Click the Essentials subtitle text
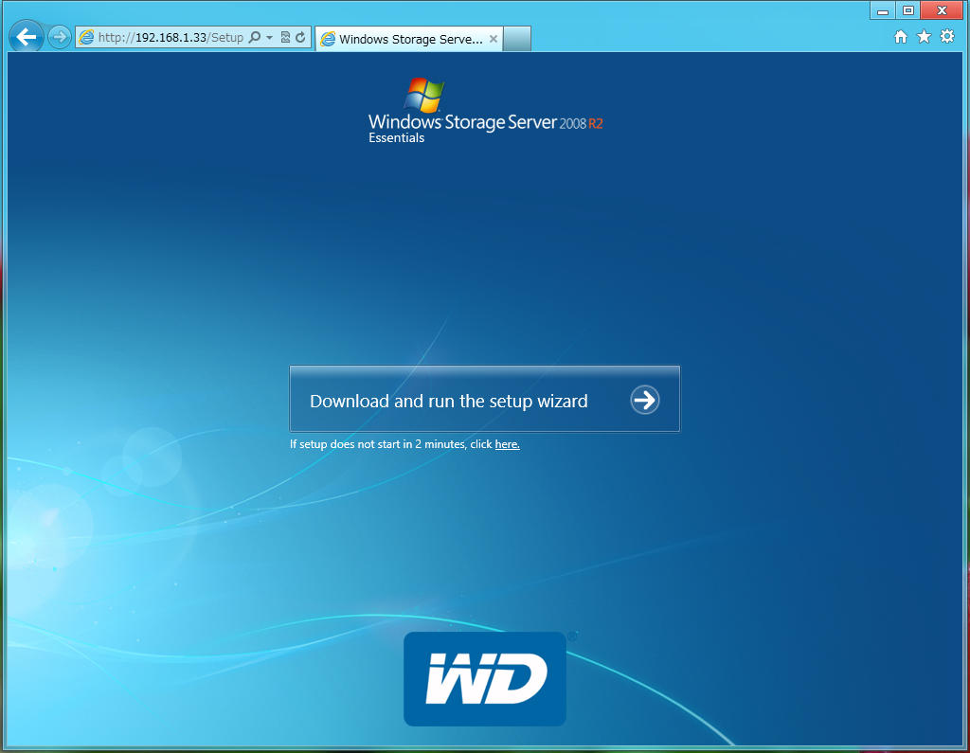970x753 pixels. [x=397, y=138]
